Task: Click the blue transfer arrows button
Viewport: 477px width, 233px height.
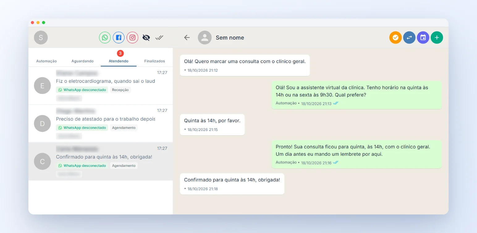Action: (409, 38)
